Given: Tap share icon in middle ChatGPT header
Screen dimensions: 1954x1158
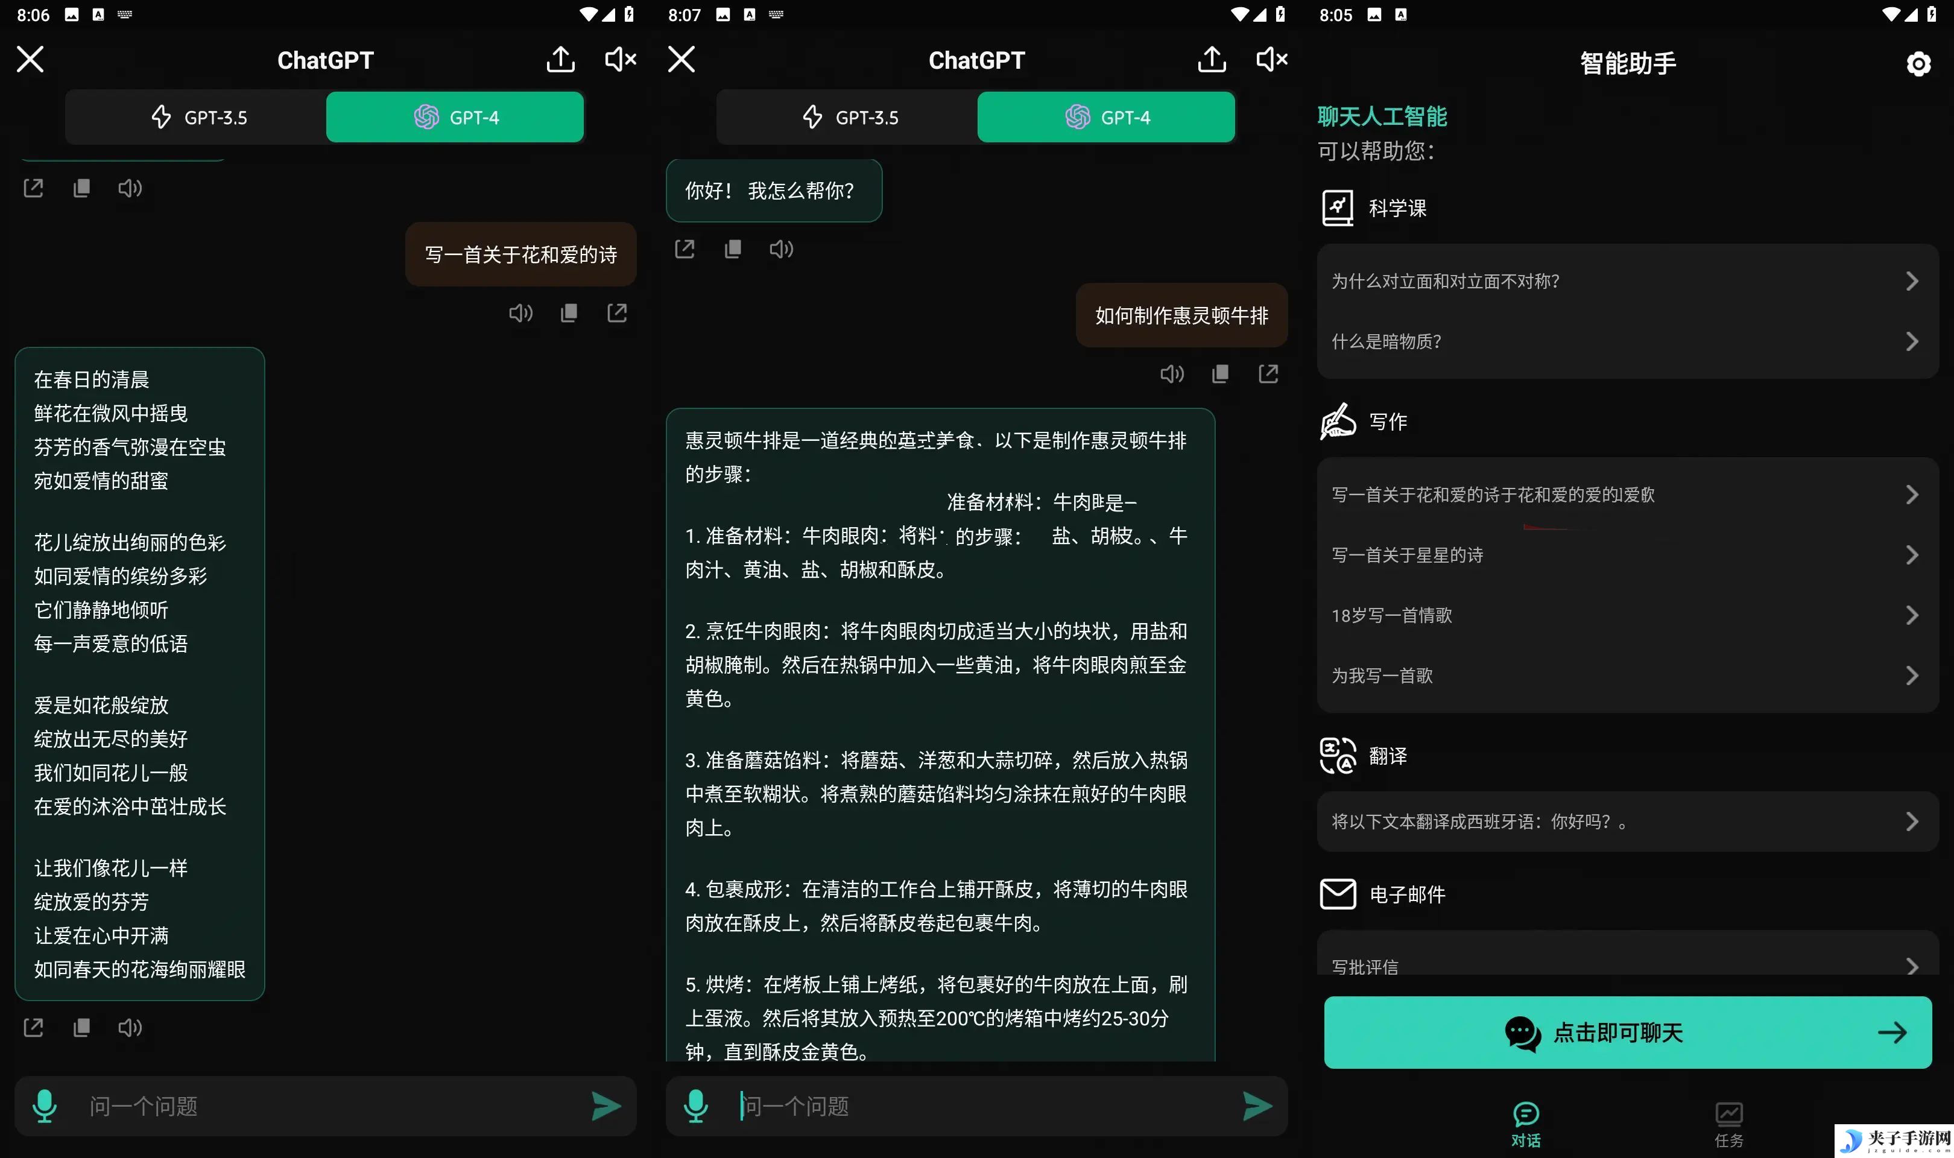Looking at the screenshot, I should [x=1212, y=59].
